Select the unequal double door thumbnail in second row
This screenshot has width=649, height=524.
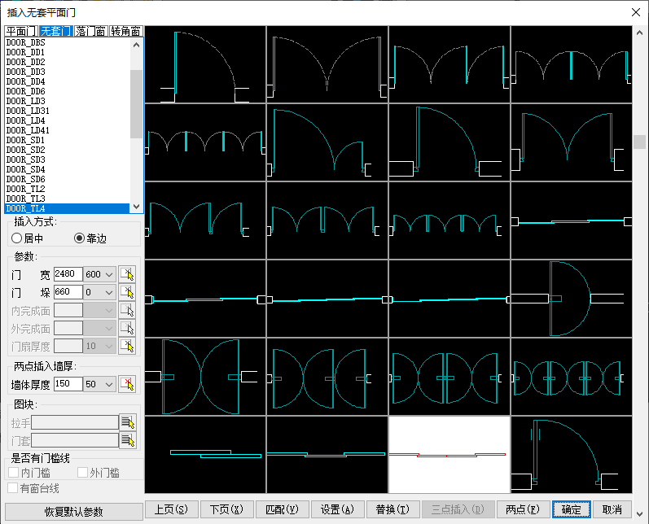coord(327,142)
